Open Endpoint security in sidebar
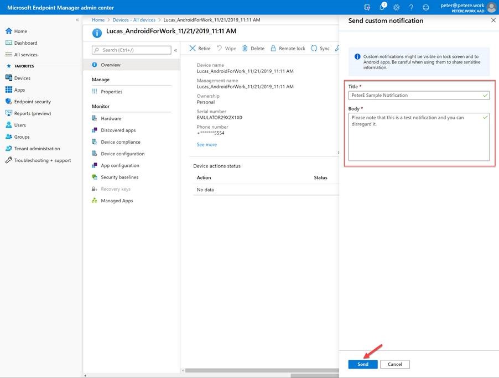499x378 pixels. (x=32, y=102)
